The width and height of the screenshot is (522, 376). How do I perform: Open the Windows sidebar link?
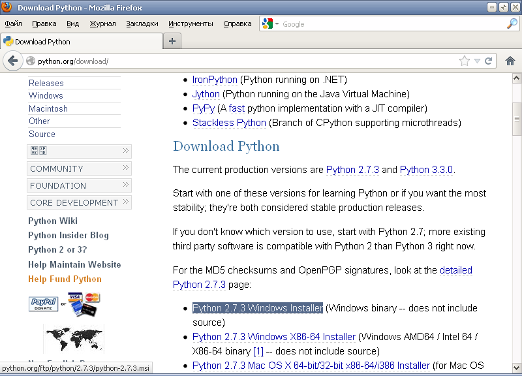click(46, 95)
